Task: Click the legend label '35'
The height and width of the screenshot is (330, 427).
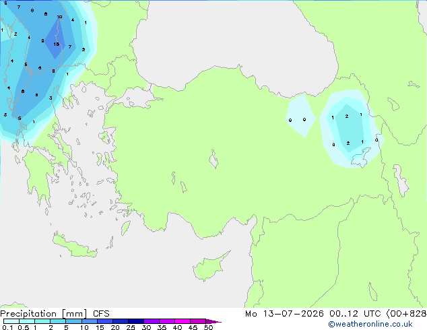Action: point(162,327)
